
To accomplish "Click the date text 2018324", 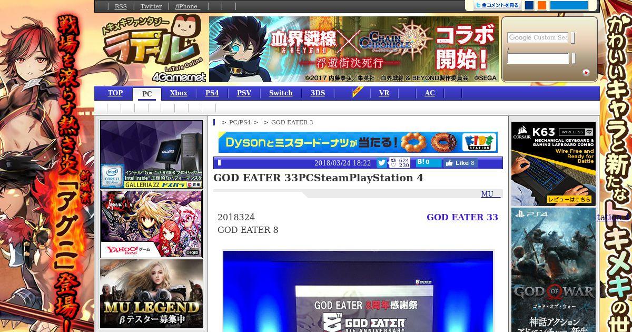I will (236, 217).
